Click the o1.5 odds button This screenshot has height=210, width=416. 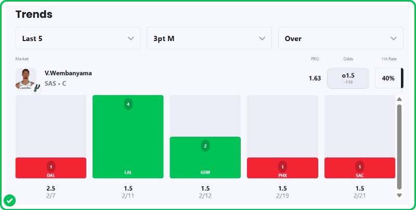pos(348,78)
